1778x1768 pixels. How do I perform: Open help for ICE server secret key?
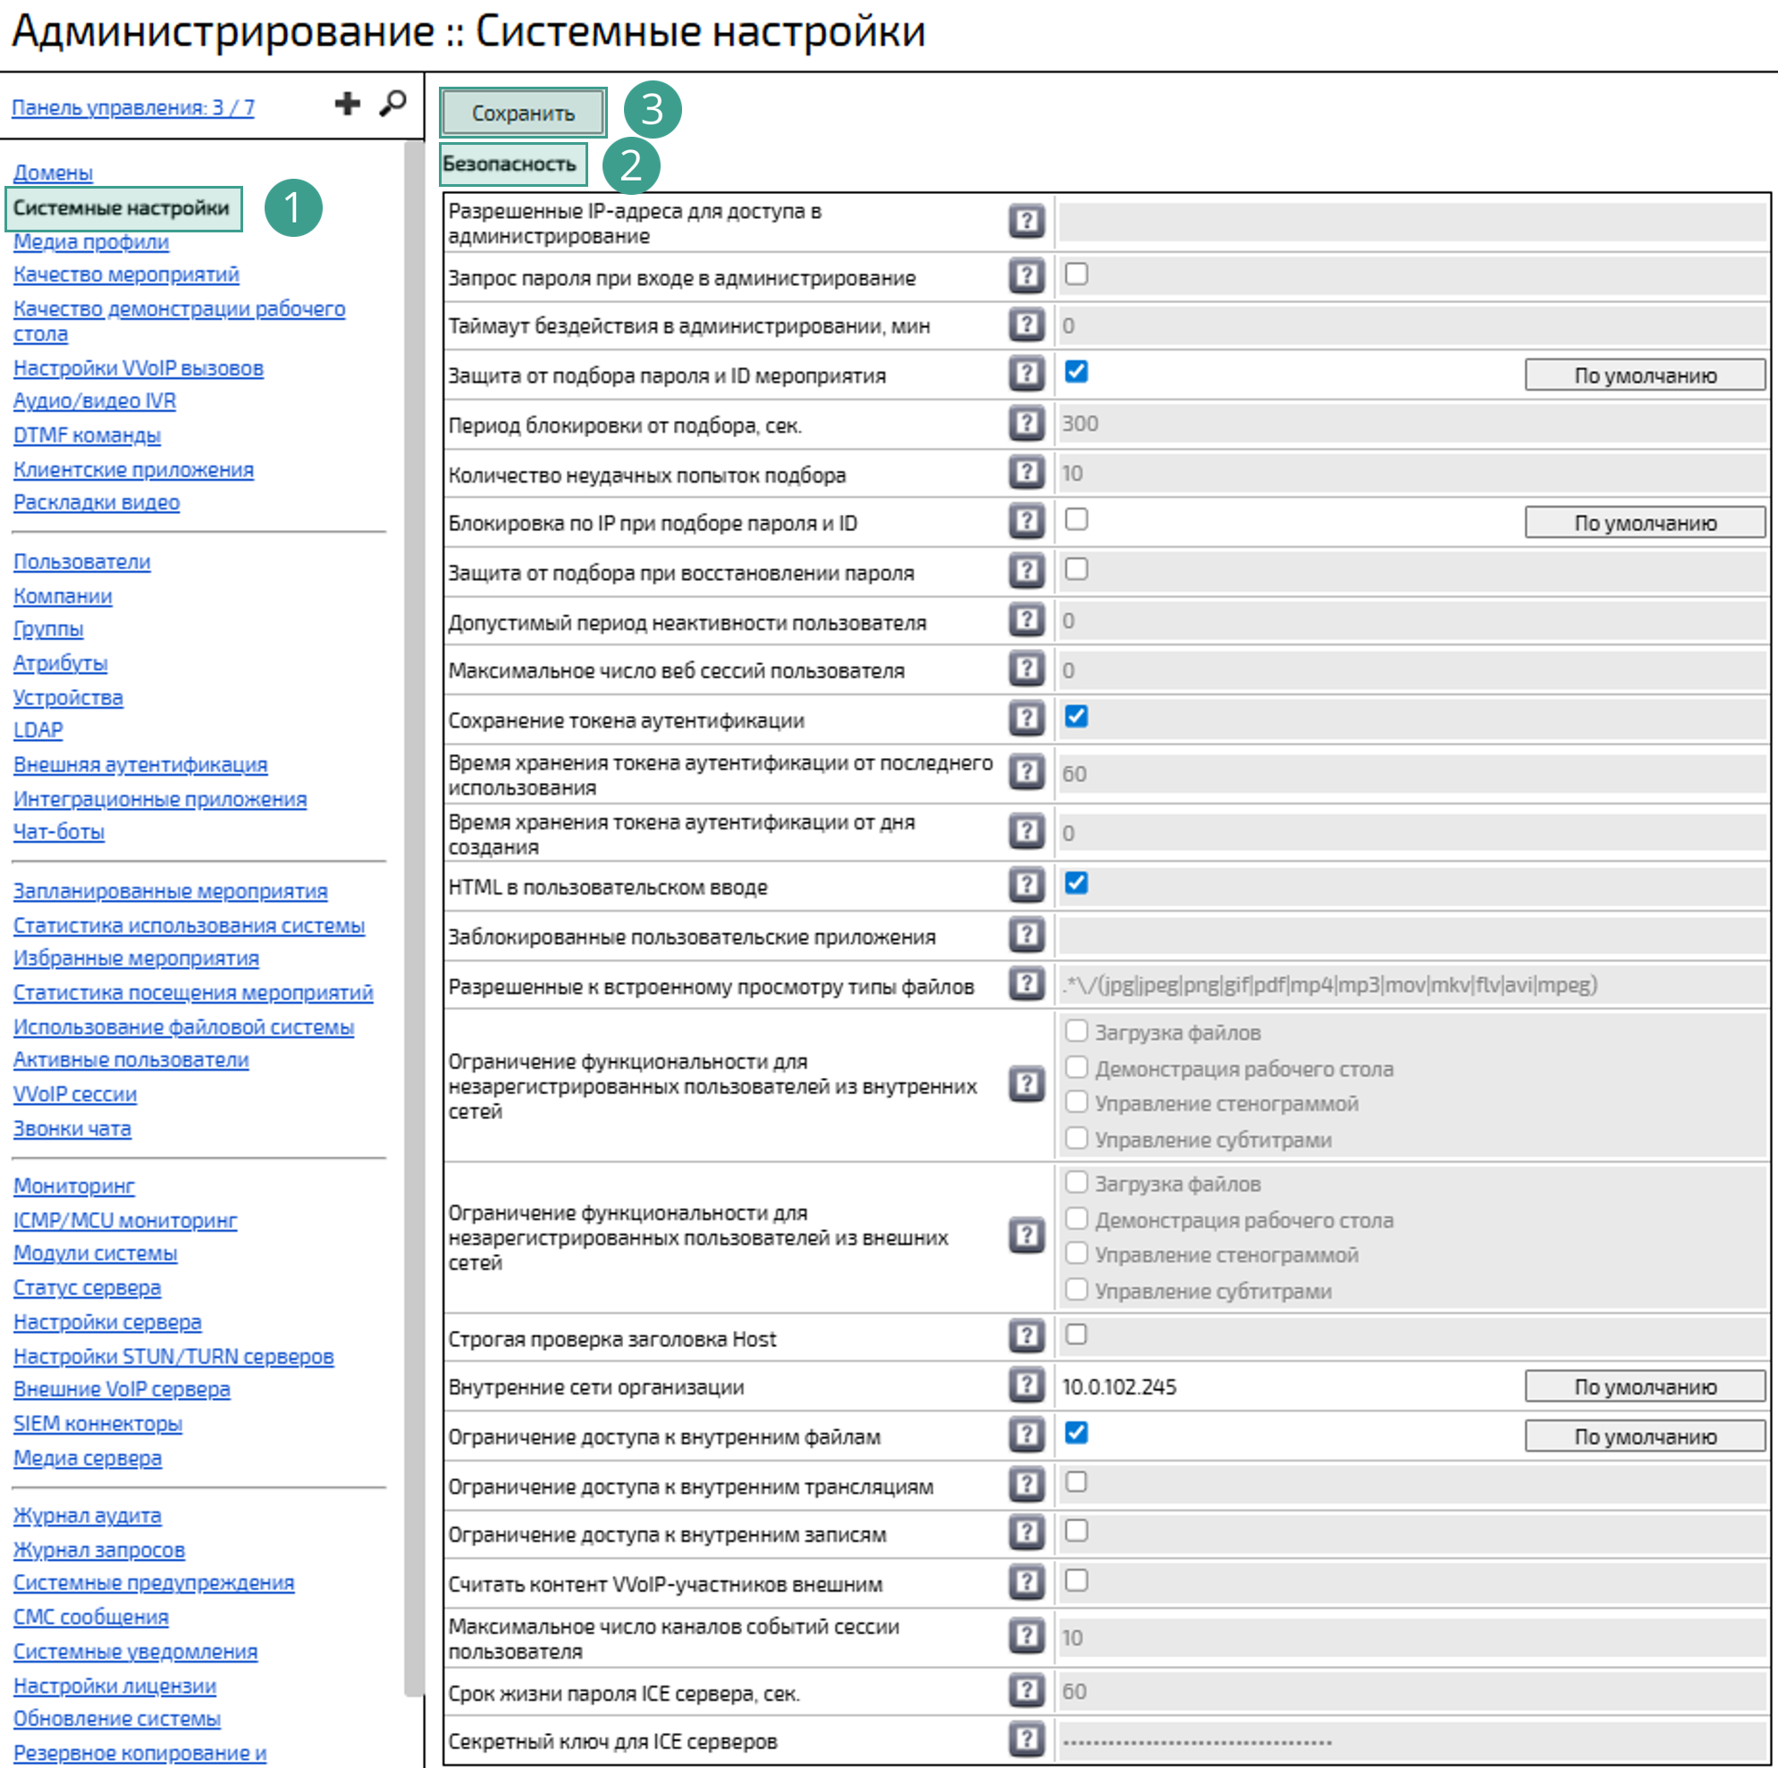(1026, 1739)
